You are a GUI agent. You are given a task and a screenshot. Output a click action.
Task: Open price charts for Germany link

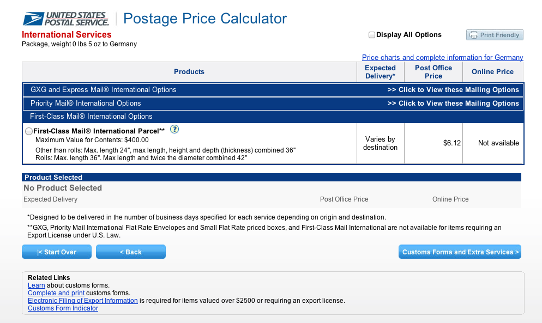(442, 57)
